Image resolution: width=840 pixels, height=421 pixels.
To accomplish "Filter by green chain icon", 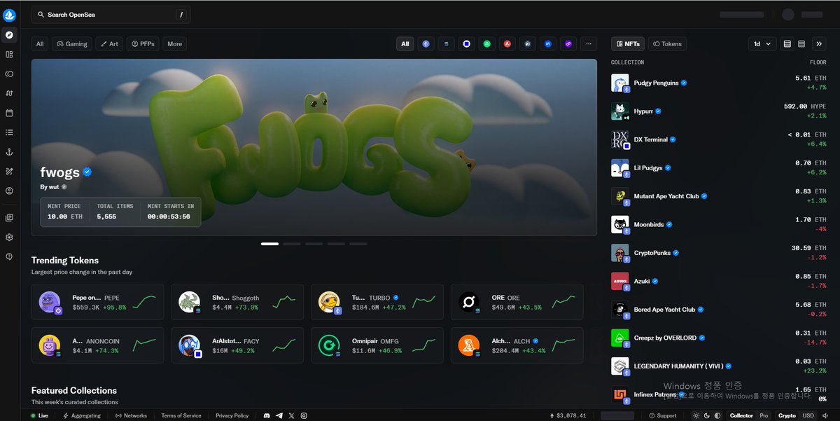I will 486,43.
